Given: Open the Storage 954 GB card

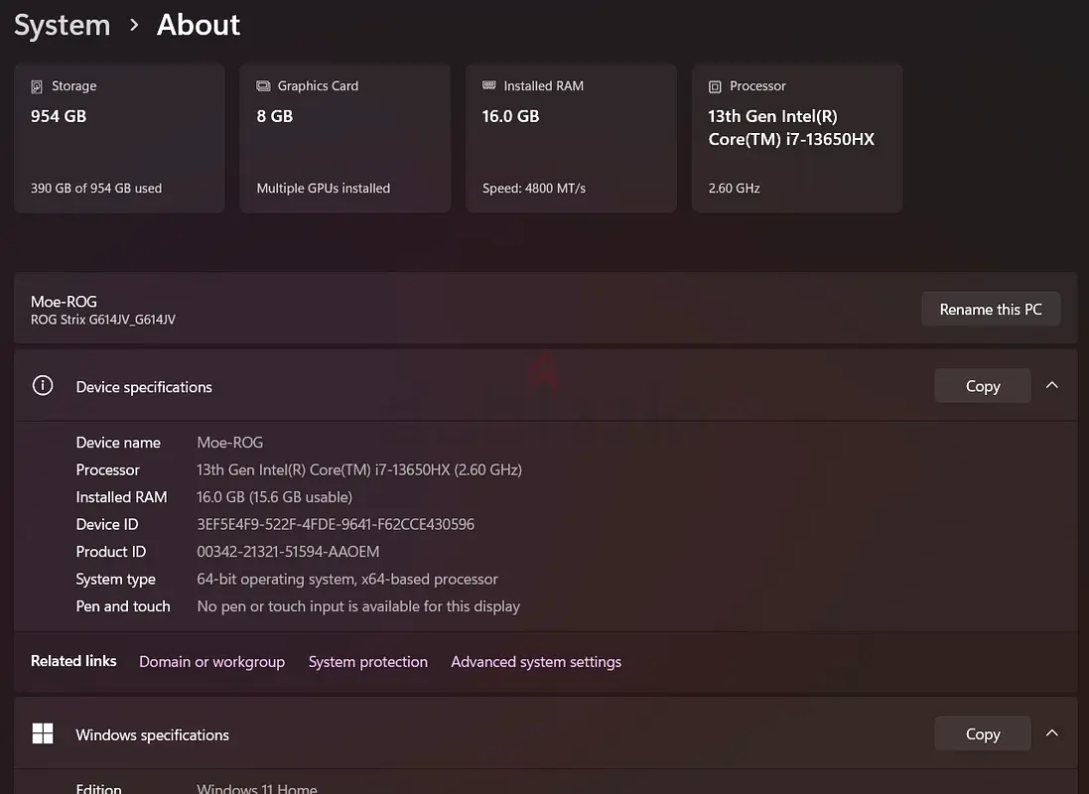Looking at the screenshot, I should [119, 138].
